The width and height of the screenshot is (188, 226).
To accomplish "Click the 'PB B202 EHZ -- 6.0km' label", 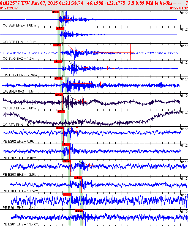I will coord(20,141).
